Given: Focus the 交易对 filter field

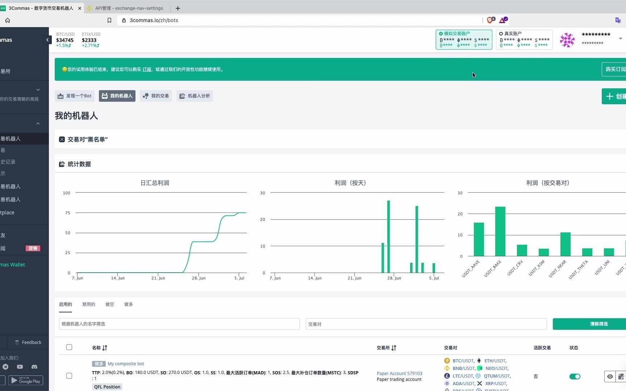Looking at the screenshot, I should [x=426, y=324].
